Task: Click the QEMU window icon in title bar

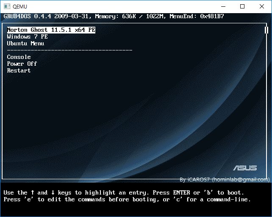Action: (x=7, y=7)
